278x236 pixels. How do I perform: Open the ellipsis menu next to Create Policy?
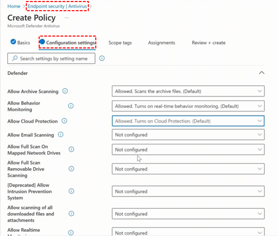pyautogui.click(x=66, y=18)
